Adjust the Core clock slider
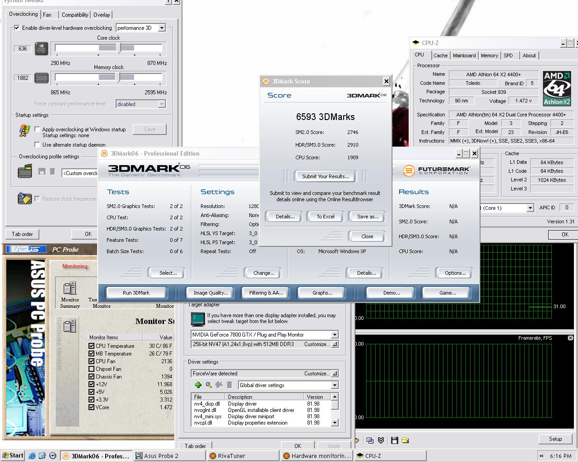The image size is (578, 462). 119,48
